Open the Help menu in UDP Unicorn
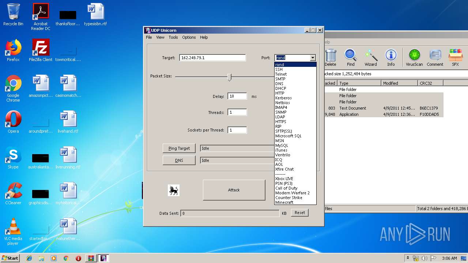Viewport: 468px width, 263px height. tap(204, 37)
